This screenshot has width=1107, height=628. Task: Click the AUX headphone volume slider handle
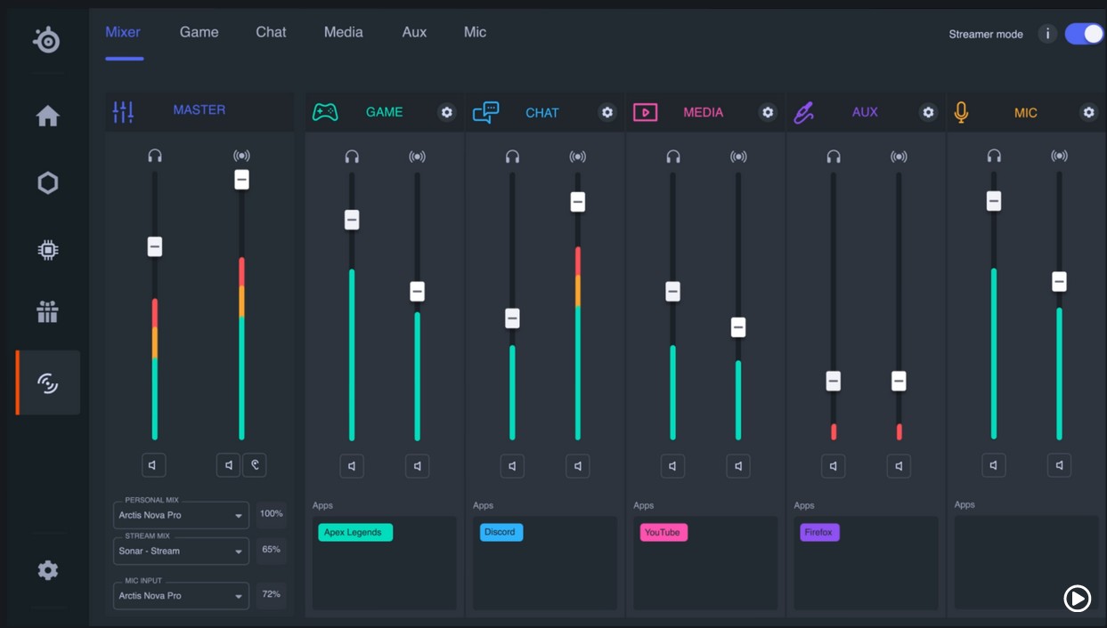(833, 381)
